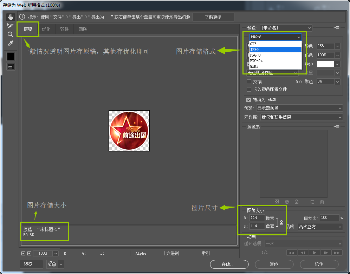Screen dimensions: 350x274
Task: Switch to the 原稿 tab
Action: (28, 29)
